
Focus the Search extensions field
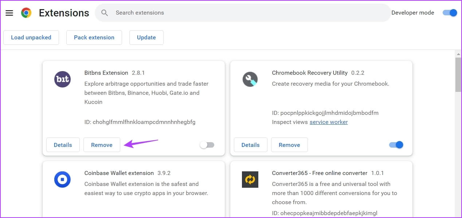pos(248,13)
